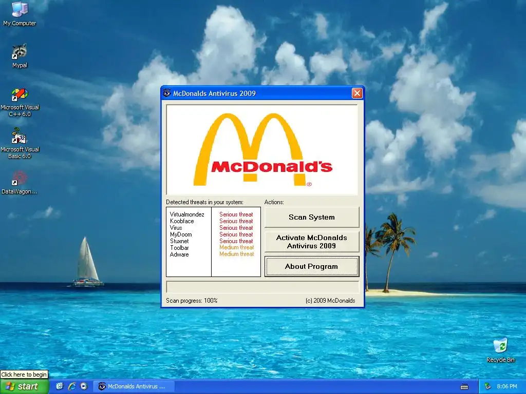Select MyDoom in the threats list

coord(181,234)
